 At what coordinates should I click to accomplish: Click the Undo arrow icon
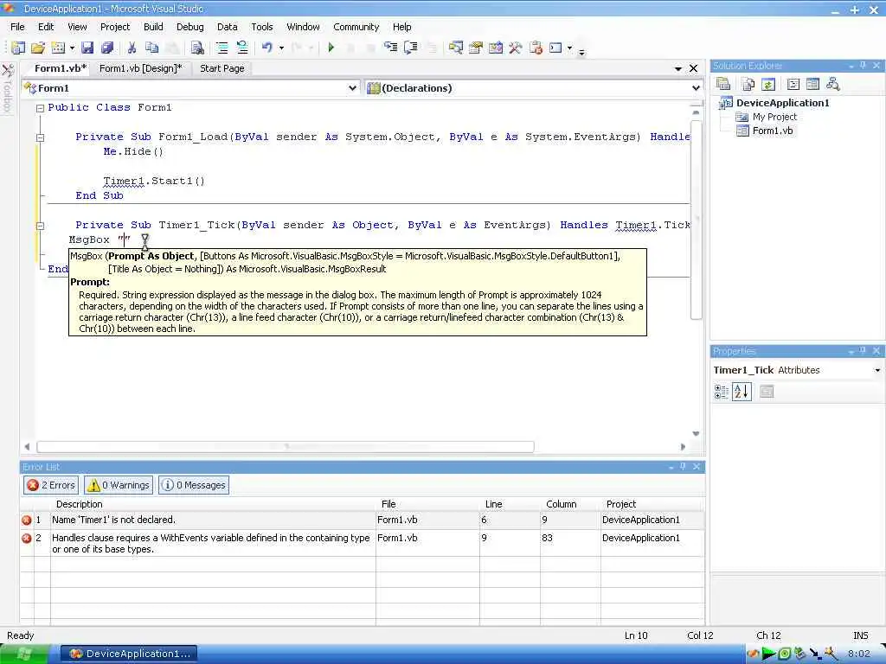pos(267,48)
